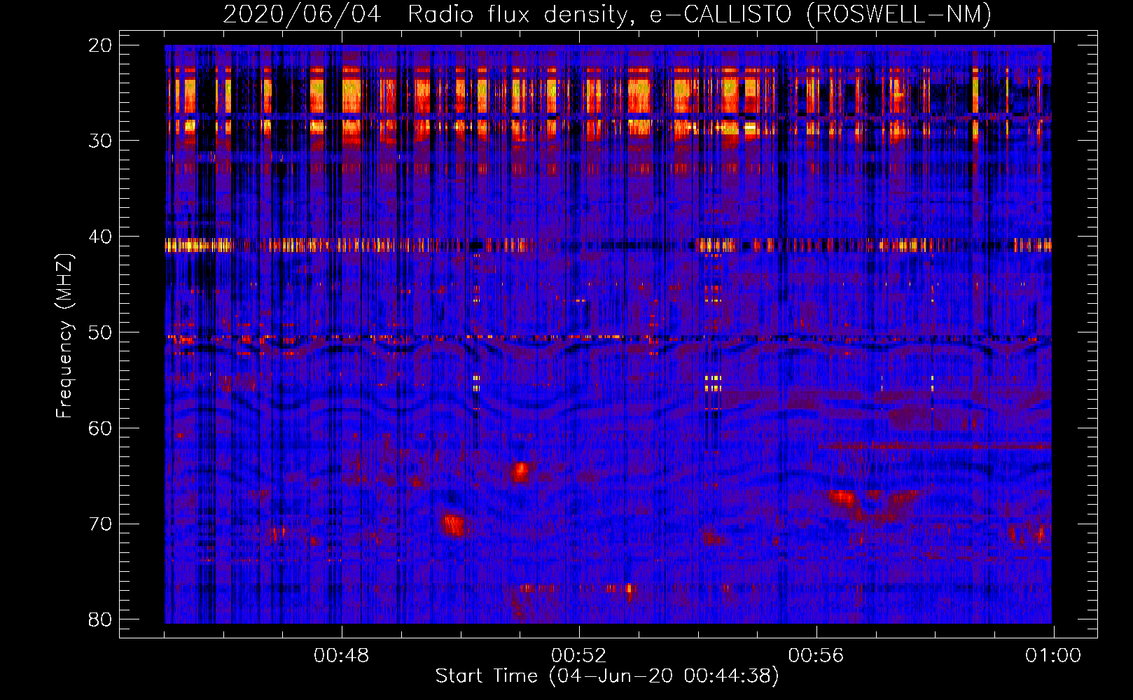
Task: Click the 00:56 time tick label
Action: [x=816, y=656]
